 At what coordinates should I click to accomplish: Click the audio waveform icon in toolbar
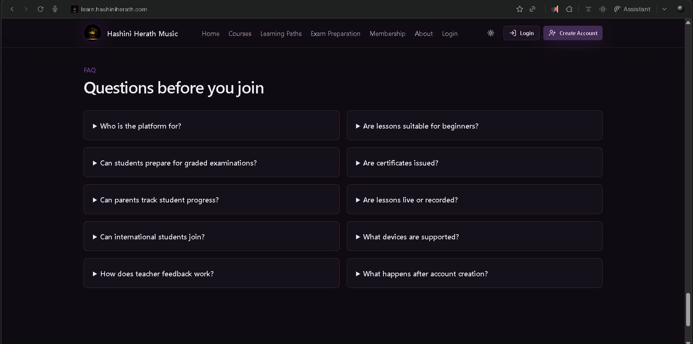[x=603, y=9]
